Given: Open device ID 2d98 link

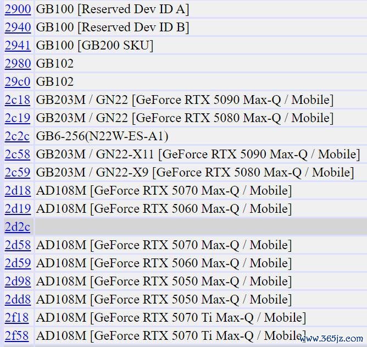Looking at the screenshot, I should pyautogui.click(x=18, y=281).
